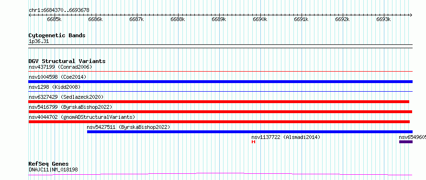Select the red nsv6327429 variant bar
The width and height of the screenshot is (426, 180).
point(219,102)
